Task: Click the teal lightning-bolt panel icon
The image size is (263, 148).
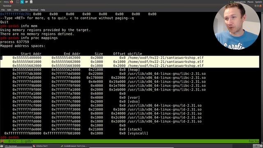Action: (x=22, y=2)
